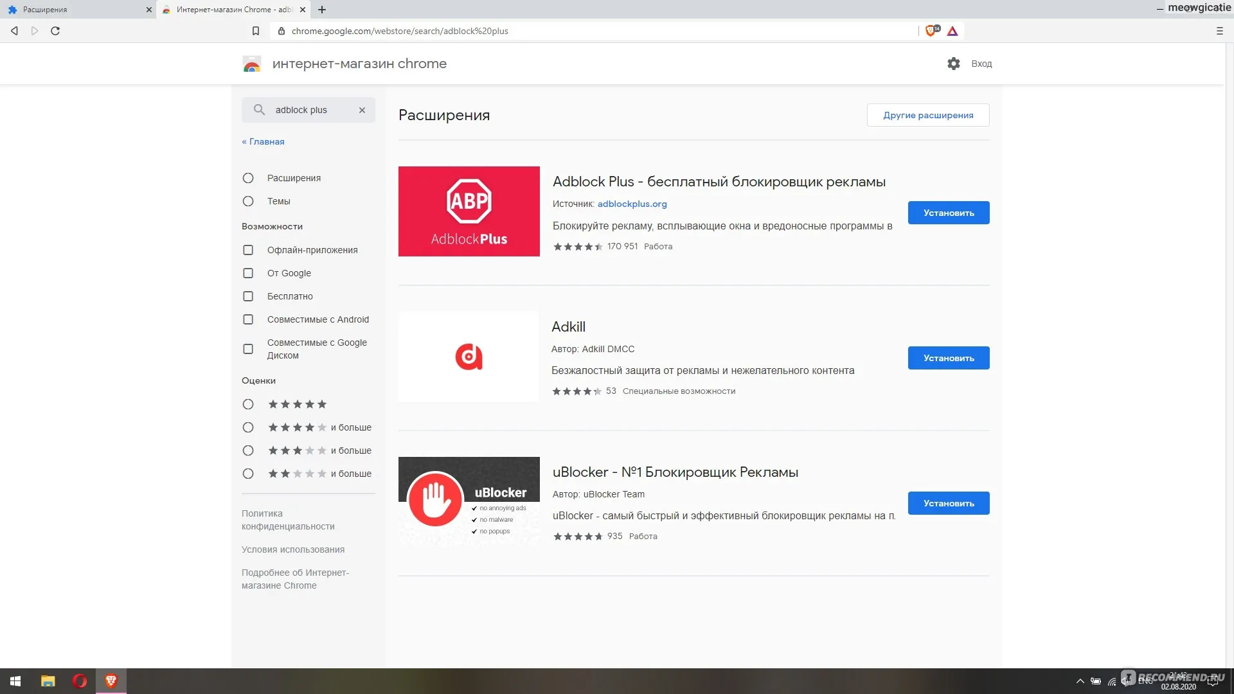Open Политика конфиденциальности link
This screenshot has height=694, width=1234.
coord(288,520)
